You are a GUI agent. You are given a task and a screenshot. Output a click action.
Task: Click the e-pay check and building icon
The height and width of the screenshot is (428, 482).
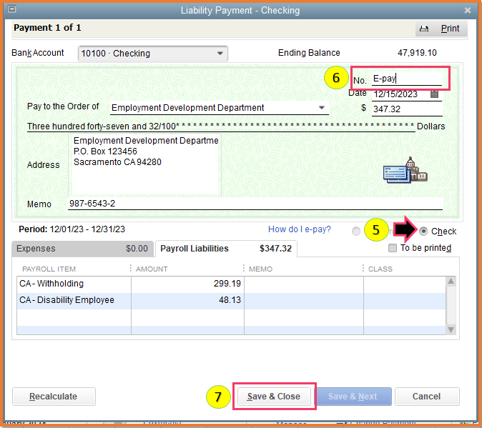(405, 170)
